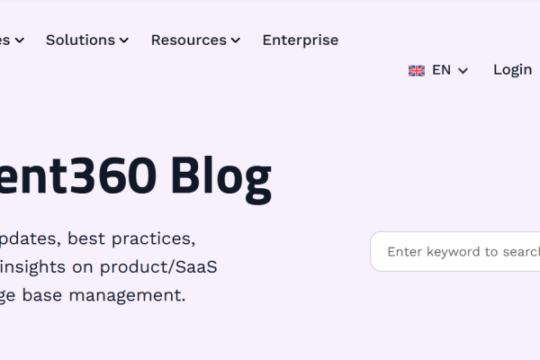Open the EN language selector
Screen dimensions: 540x360
(x=439, y=70)
